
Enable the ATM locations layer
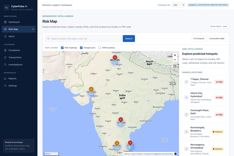pos(100,48)
